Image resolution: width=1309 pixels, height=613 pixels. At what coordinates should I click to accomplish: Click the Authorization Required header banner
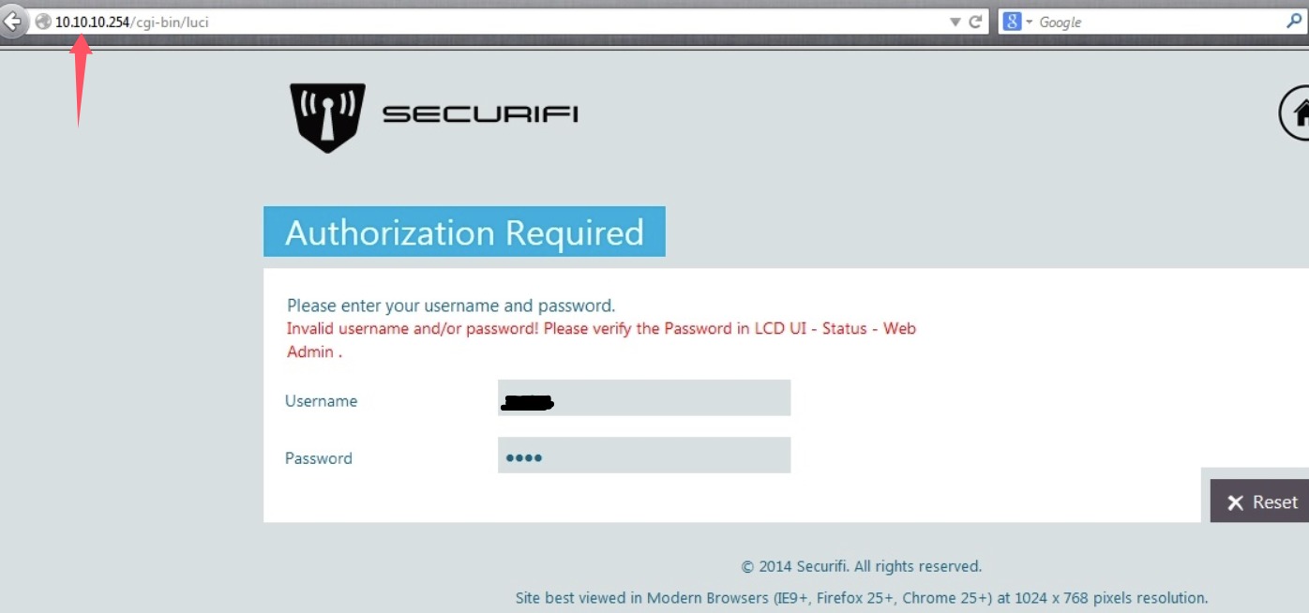click(x=464, y=232)
